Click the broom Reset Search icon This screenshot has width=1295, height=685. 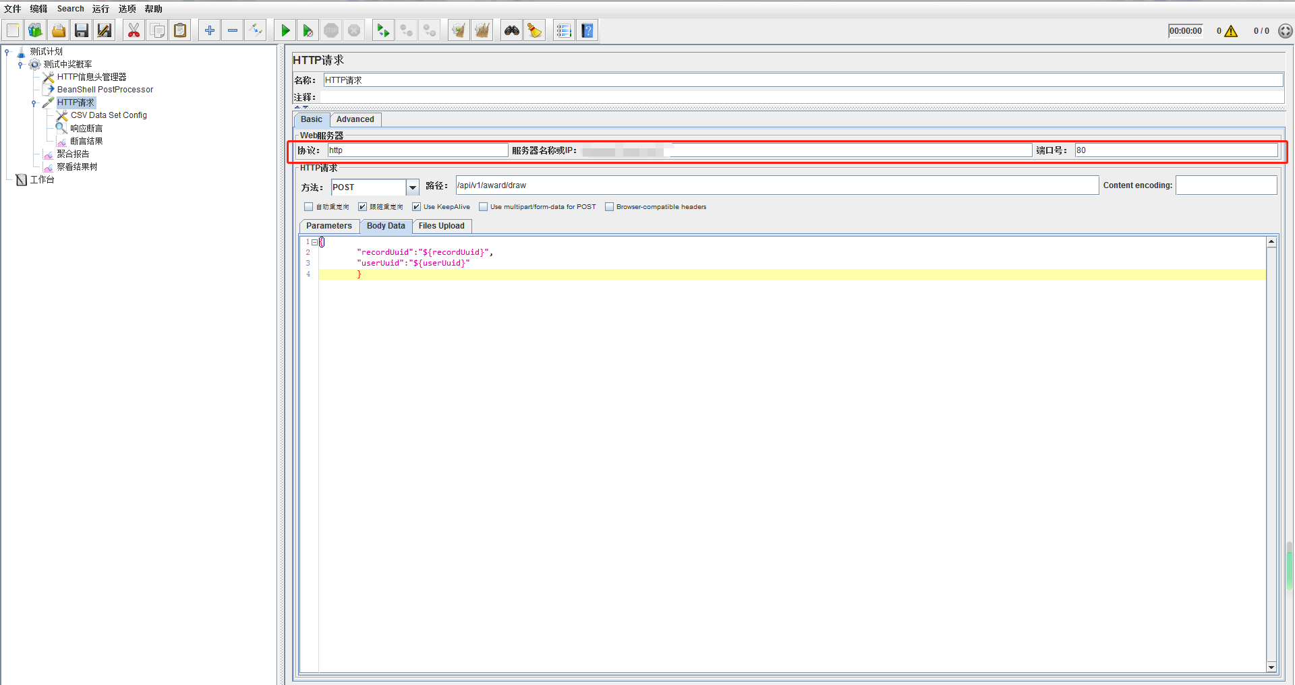click(535, 31)
